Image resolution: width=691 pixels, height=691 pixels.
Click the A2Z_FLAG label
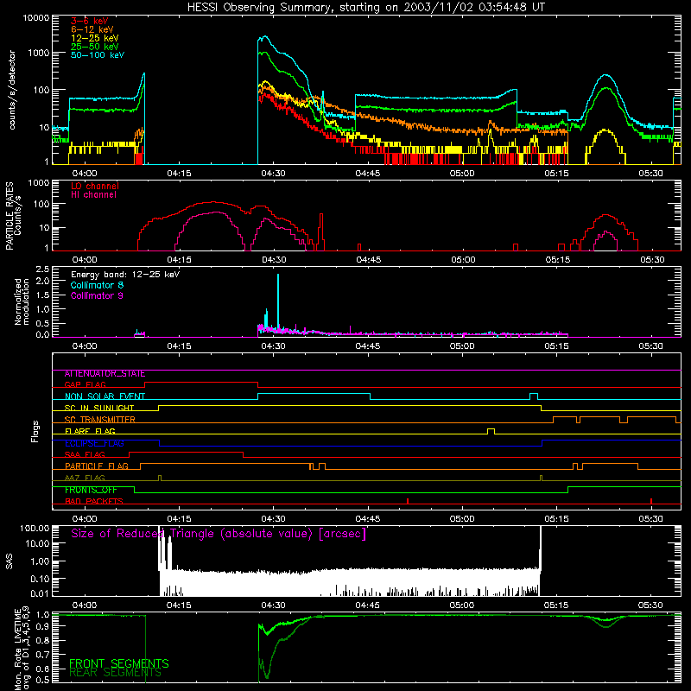tap(85, 478)
